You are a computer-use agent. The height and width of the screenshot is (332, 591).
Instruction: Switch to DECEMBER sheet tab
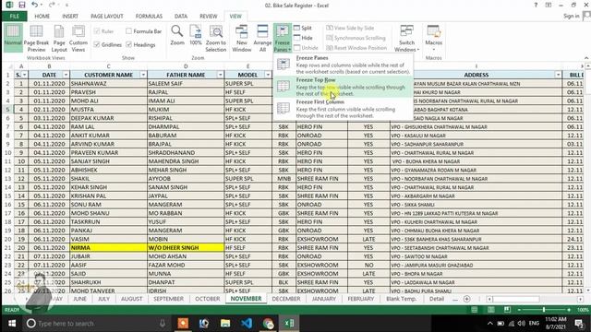pyautogui.click(x=286, y=299)
